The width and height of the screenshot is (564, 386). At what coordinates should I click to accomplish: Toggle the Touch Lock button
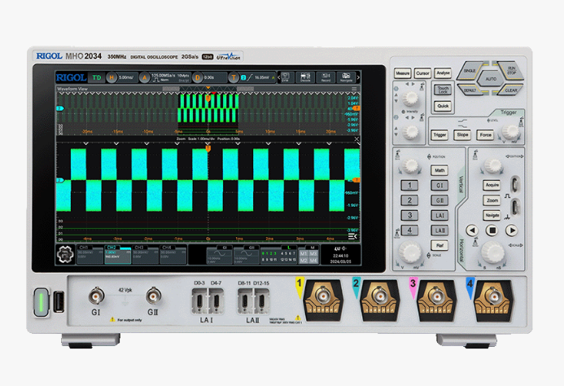443,90
